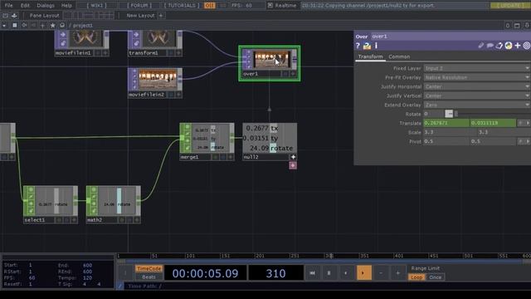Click the Translate X field 0.267671
Viewport: 531px width, 299px height.
[x=446, y=123]
